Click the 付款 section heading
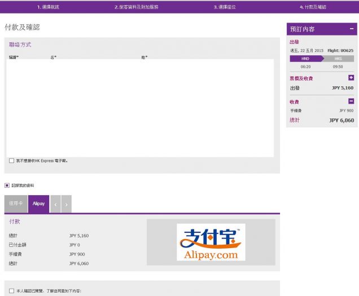The width and height of the screenshot is (359, 296). click(x=15, y=222)
